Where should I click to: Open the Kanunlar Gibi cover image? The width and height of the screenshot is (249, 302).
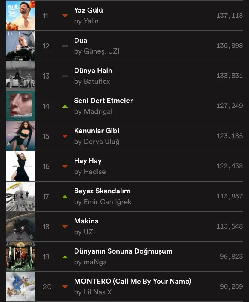click(x=21, y=136)
